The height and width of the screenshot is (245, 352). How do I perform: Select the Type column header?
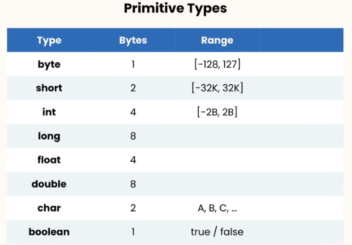tap(49, 40)
